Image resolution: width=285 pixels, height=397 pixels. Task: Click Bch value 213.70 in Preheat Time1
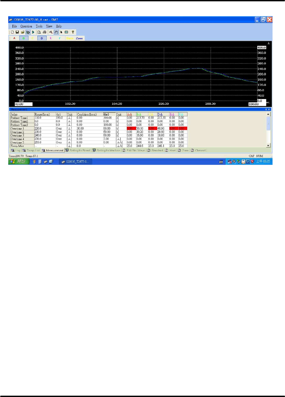[142, 118]
